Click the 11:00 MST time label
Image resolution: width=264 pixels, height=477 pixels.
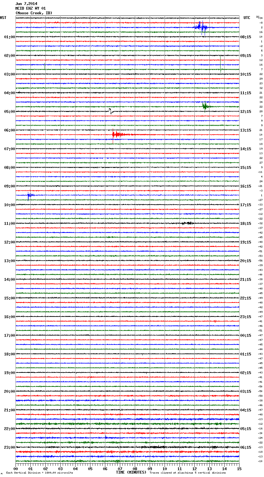(x=10, y=224)
